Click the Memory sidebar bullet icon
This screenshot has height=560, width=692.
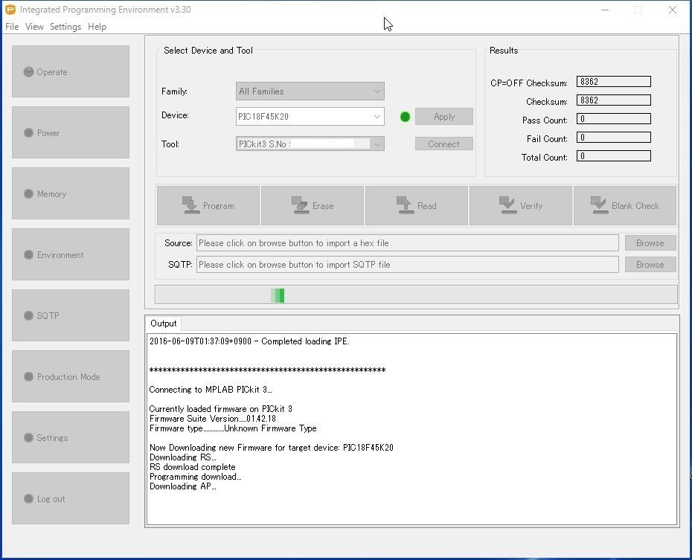coord(29,194)
